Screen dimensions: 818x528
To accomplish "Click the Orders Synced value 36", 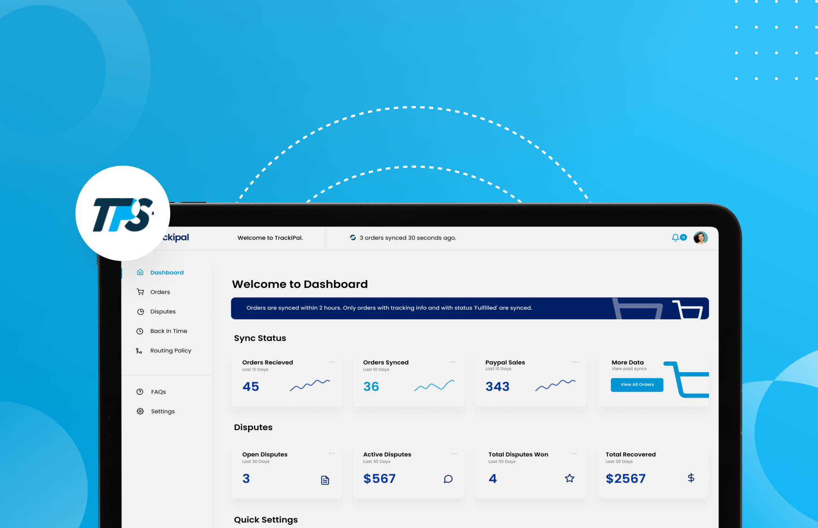I will [x=371, y=387].
